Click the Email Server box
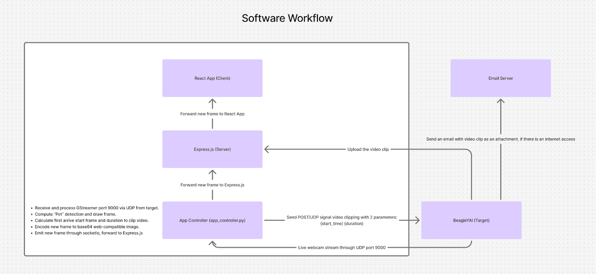Image resolution: width=596 pixels, height=274 pixels. [x=501, y=78]
